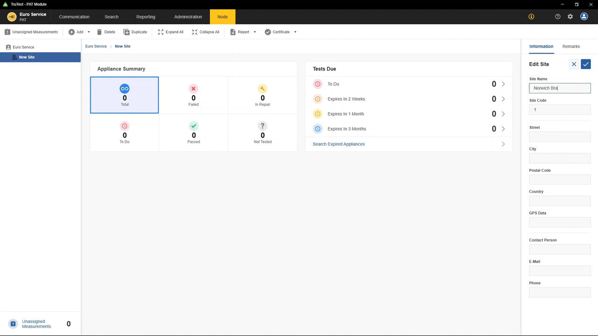This screenshot has height=336, width=598.
Task: Confirm site edits with checkmark button
Action: point(585,64)
